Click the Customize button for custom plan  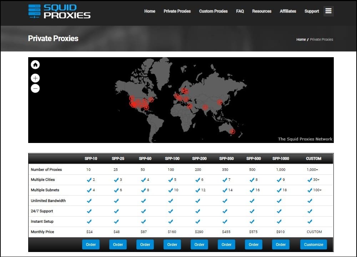tap(313, 244)
